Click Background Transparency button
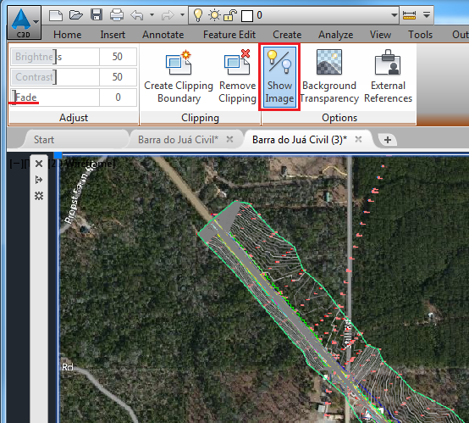This screenshot has height=423, width=469. coord(329,76)
